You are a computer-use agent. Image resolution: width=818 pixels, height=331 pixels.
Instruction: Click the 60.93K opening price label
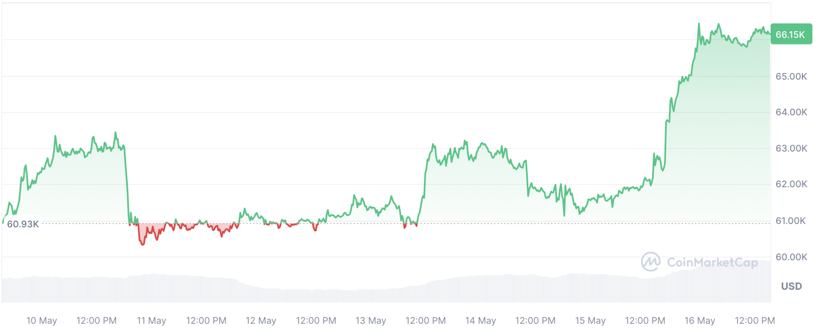tap(23, 224)
